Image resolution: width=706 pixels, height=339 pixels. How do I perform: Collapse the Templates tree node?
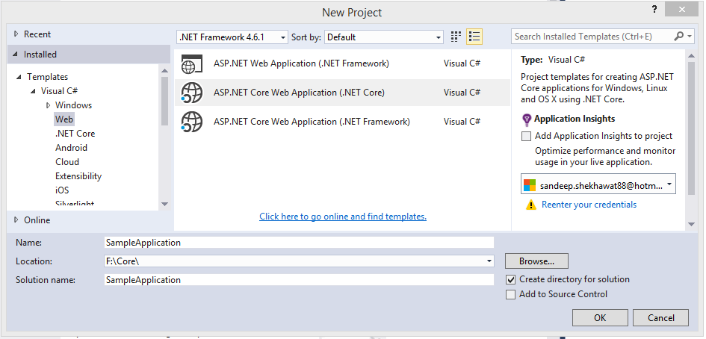(x=19, y=77)
